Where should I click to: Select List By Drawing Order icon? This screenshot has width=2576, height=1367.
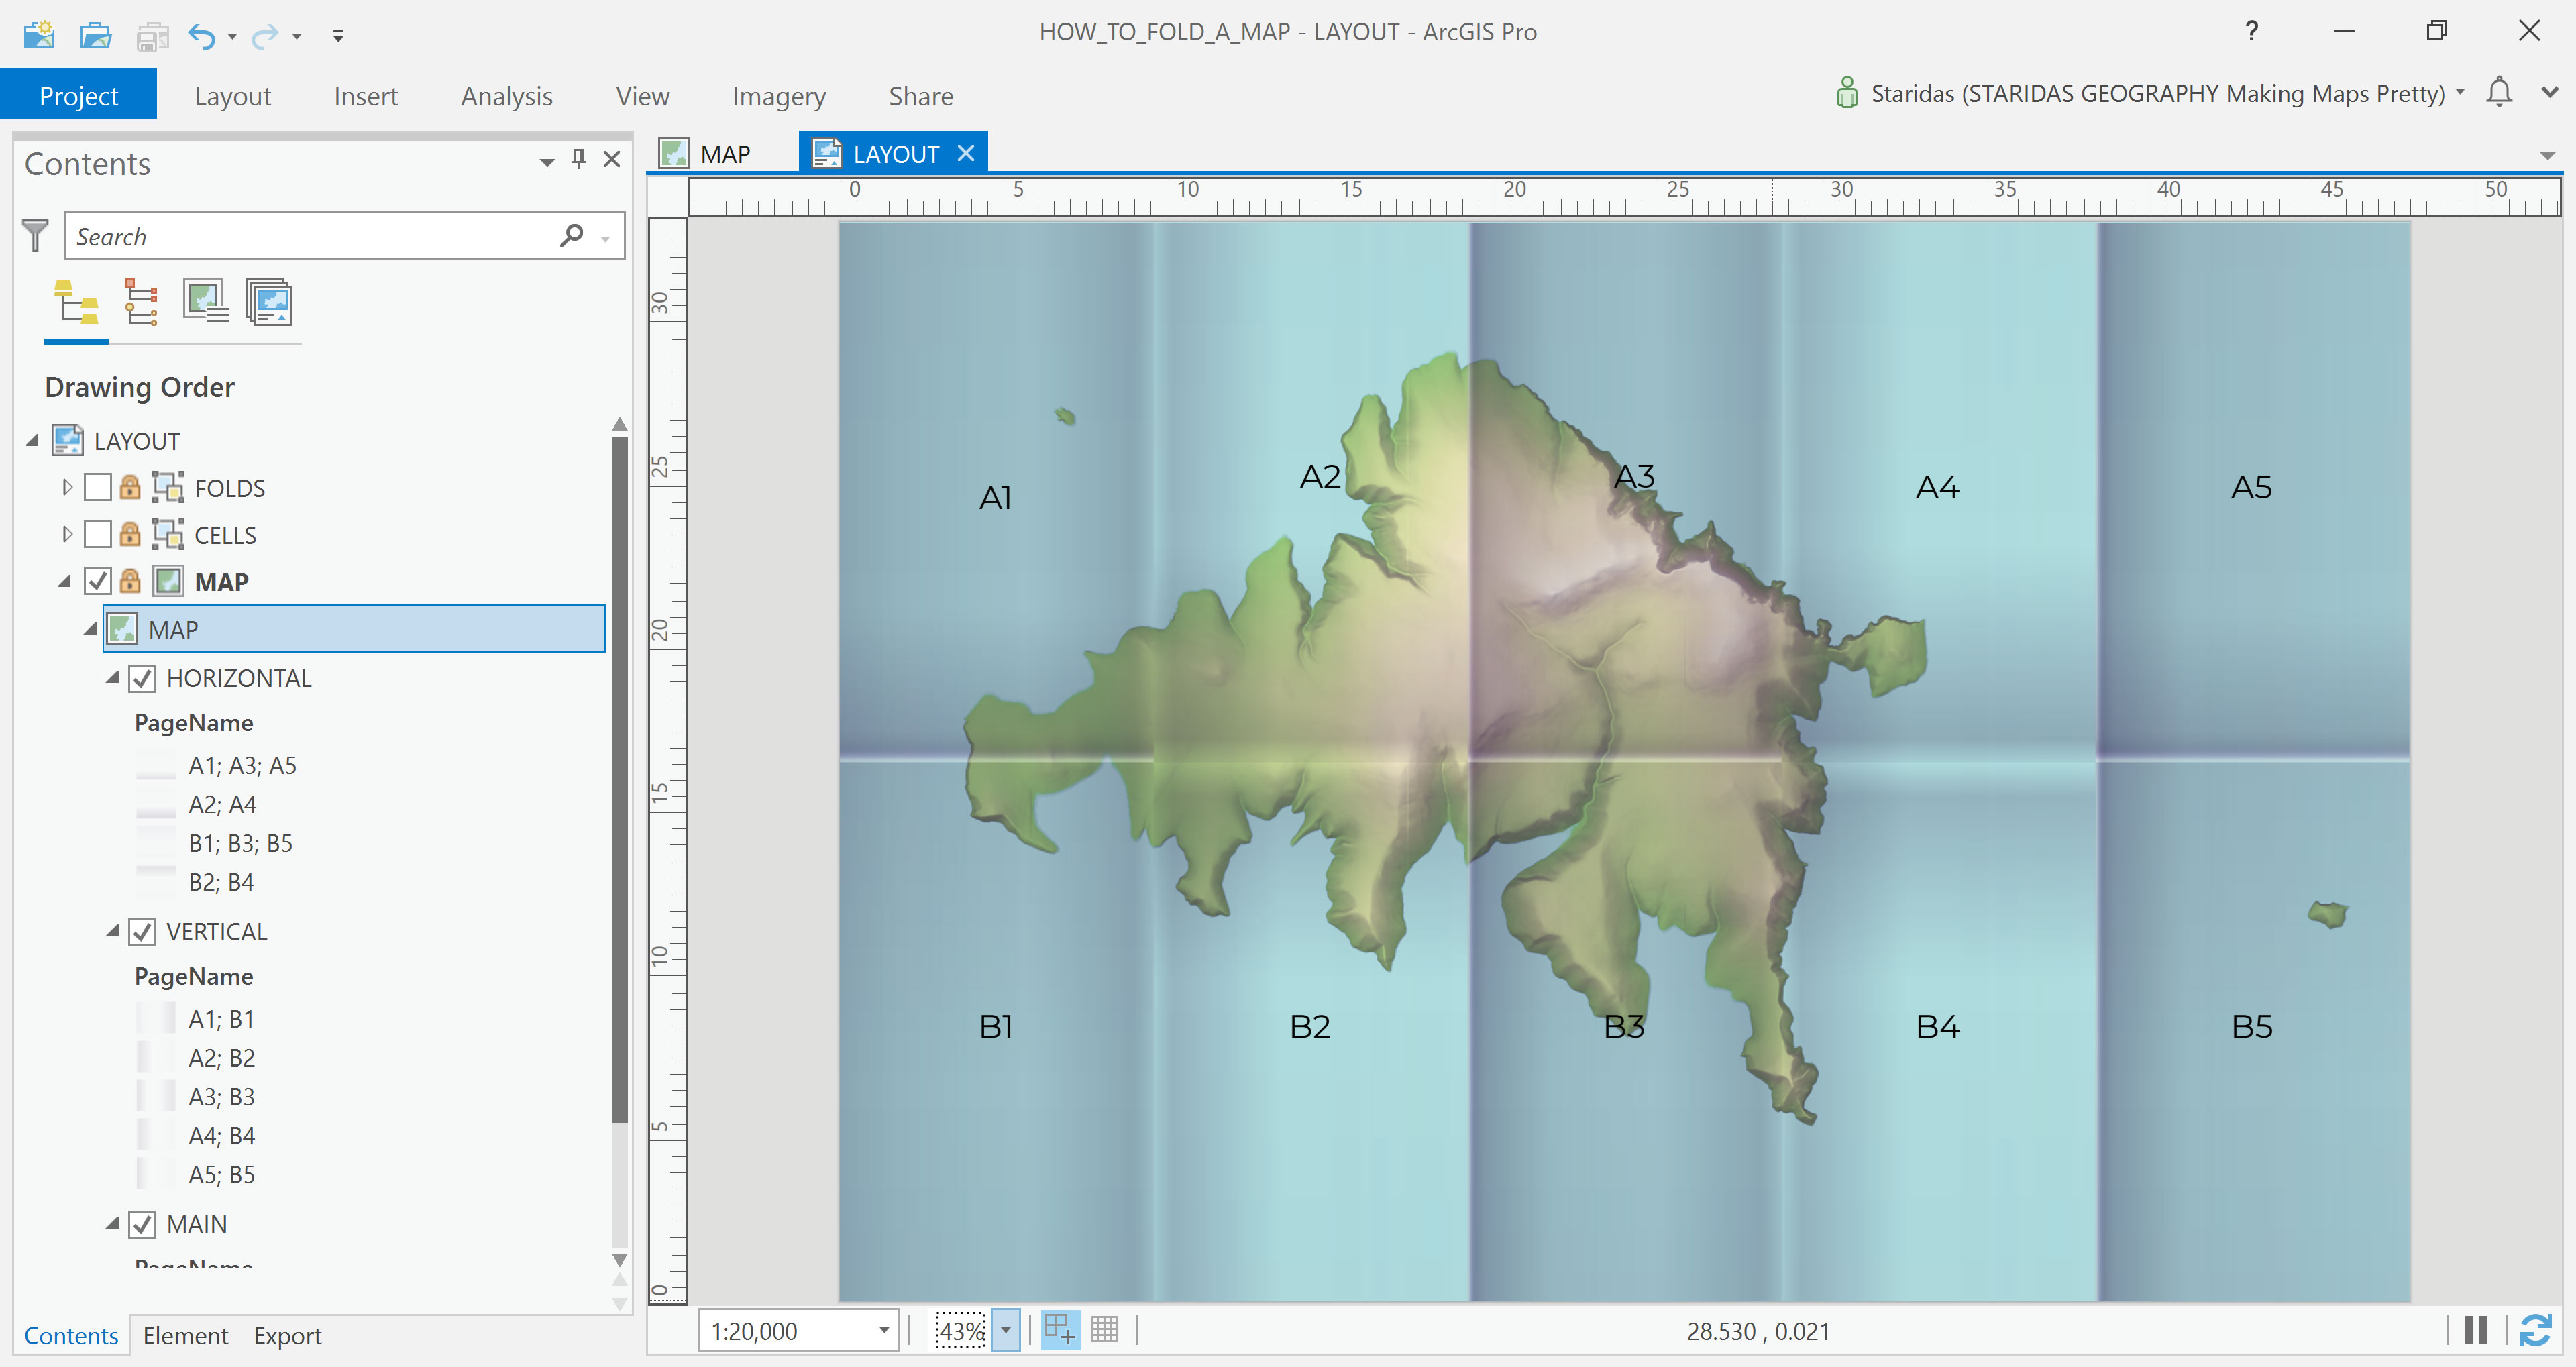76,302
